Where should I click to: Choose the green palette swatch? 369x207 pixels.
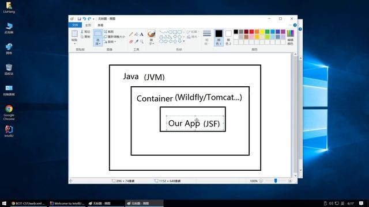[x=268, y=32]
